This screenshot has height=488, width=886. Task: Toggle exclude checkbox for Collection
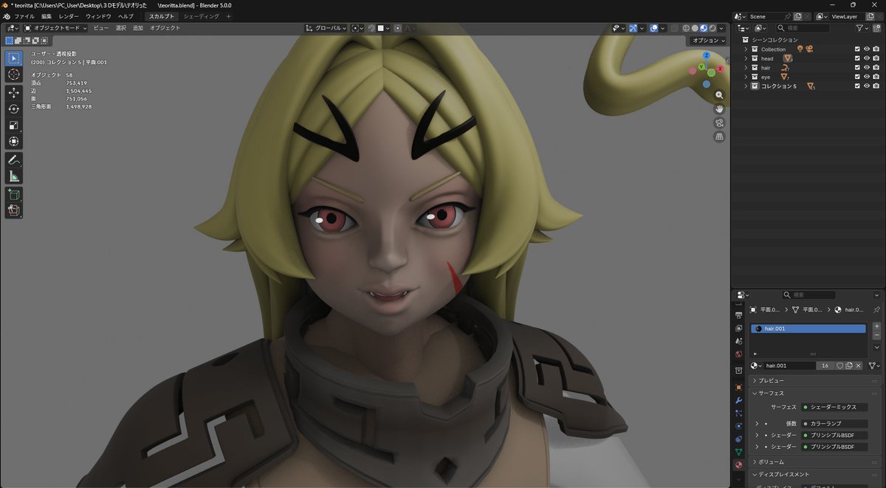857,49
